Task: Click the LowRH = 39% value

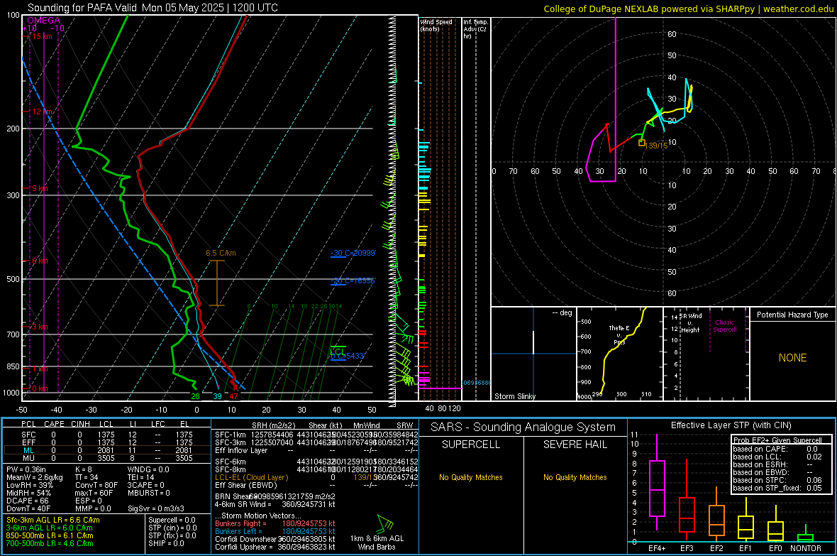Action: click(x=30, y=485)
